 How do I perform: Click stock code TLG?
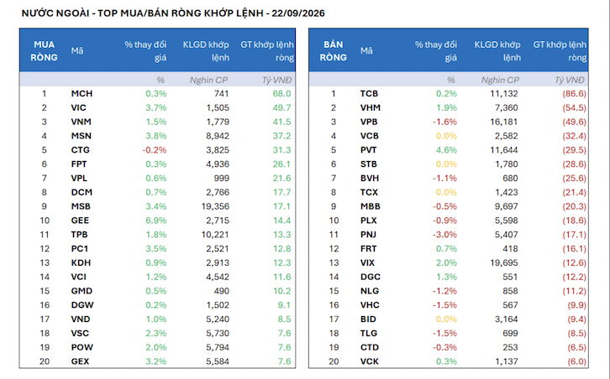click(368, 333)
